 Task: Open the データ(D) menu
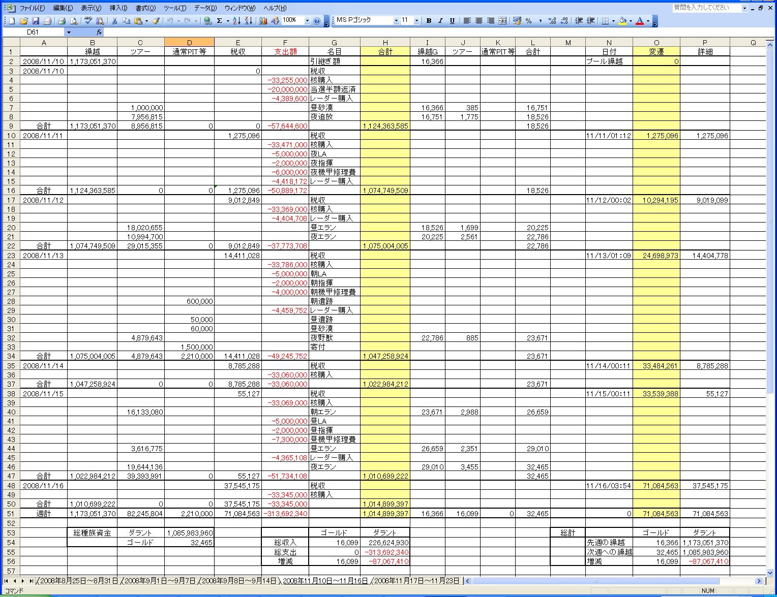tap(205, 8)
